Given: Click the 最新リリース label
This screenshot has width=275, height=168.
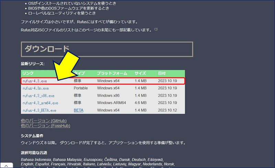Looking at the screenshot, I should [33, 64].
